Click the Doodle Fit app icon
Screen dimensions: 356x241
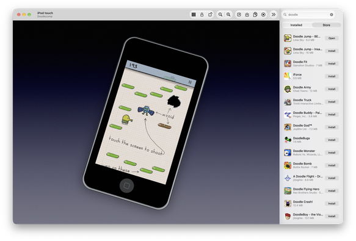coord(288,63)
